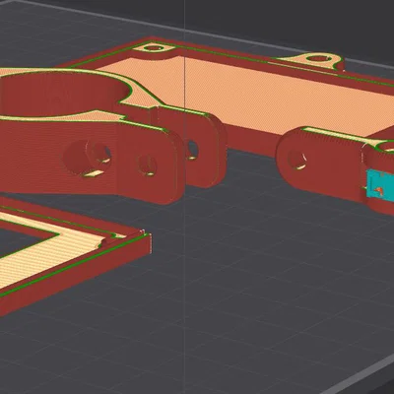This screenshot has width=394, height=394.
Task: Select the thin vertical line crossing the viewport
Action: (184, 197)
